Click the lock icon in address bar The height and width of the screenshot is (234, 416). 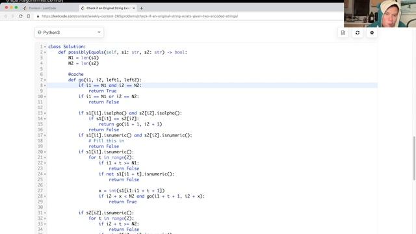[x=38, y=16]
